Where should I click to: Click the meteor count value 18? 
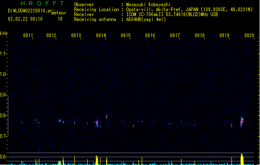(60, 19)
